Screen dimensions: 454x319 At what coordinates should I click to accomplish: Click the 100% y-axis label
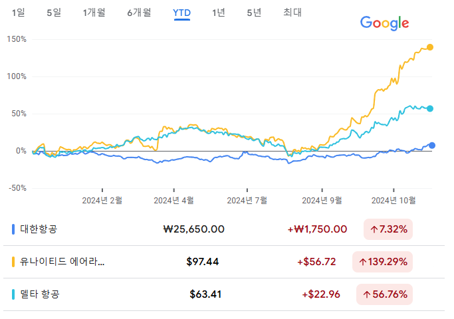(x=17, y=76)
